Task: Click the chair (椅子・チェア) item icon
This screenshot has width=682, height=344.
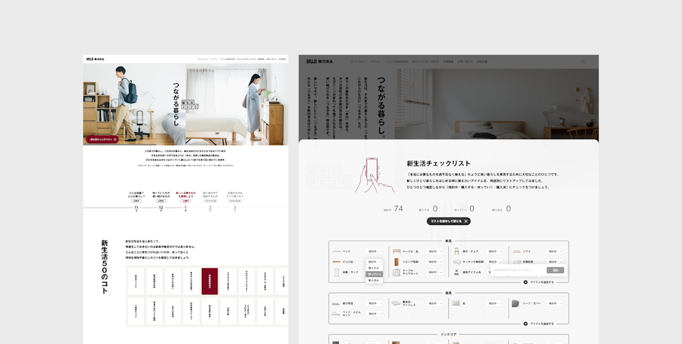Action: (x=456, y=251)
